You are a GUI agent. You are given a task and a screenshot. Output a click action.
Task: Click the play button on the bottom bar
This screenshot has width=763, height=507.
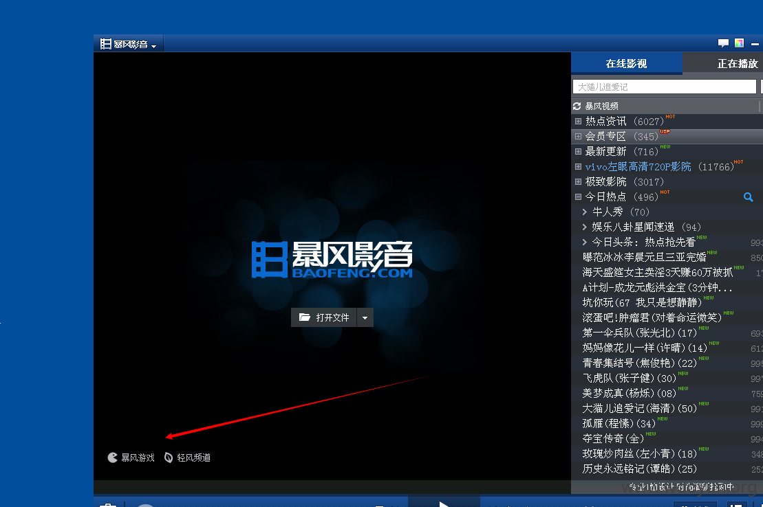[x=444, y=504]
